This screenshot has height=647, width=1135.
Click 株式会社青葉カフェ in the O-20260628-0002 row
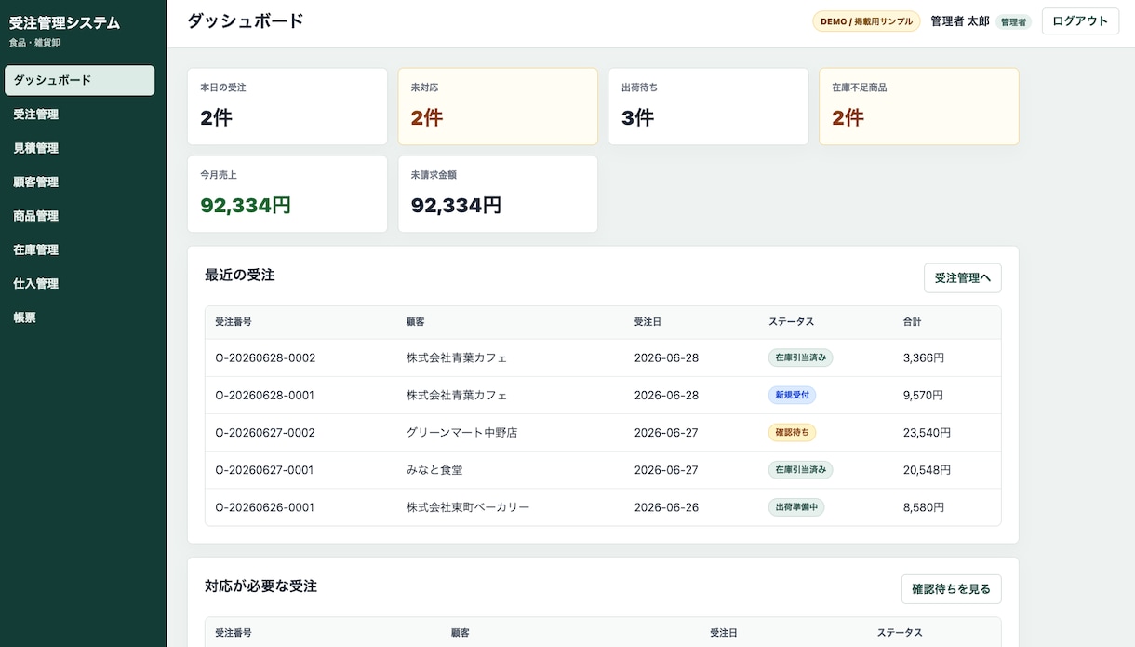(457, 357)
